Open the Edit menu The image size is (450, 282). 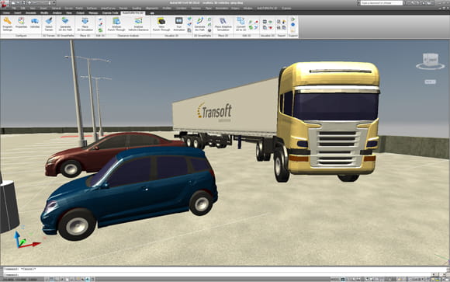point(22,9)
